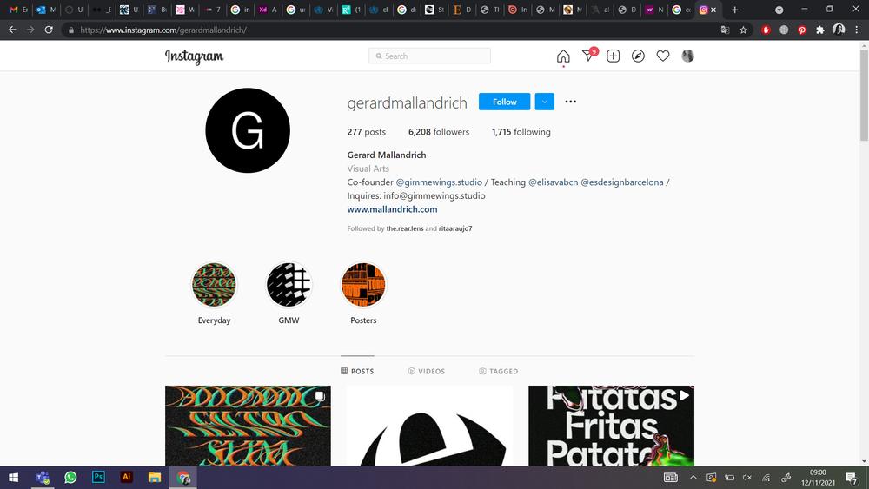Open activity feed heart icon
The height and width of the screenshot is (489, 869).
tap(663, 56)
